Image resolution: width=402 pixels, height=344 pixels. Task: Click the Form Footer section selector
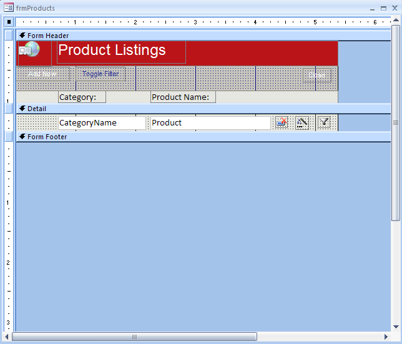click(x=9, y=137)
